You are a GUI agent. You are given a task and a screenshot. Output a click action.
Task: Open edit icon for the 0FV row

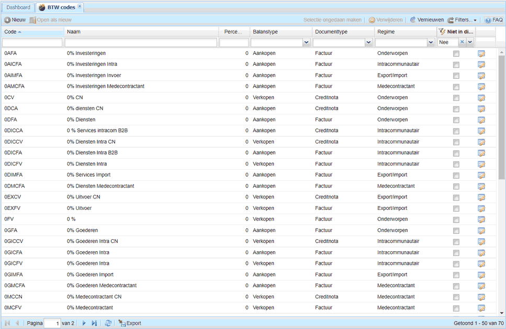click(x=481, y=219)
